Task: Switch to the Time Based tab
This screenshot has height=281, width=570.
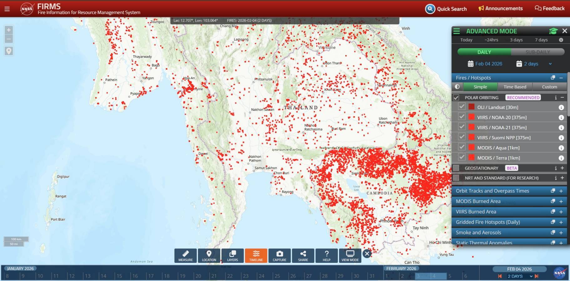Action: [515, 87]
